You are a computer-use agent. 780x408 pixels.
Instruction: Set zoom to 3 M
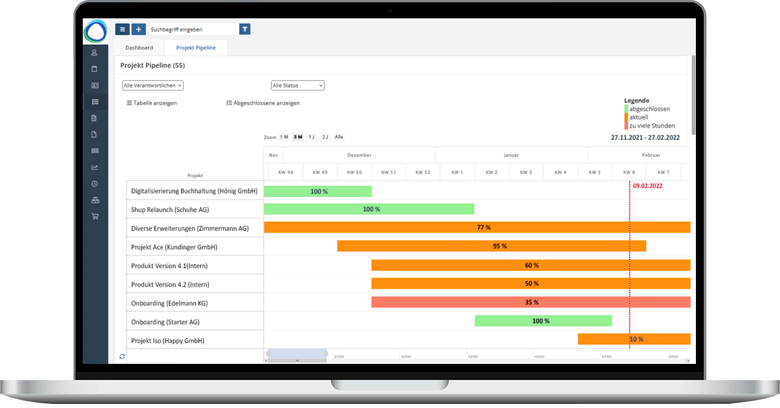(298, 137)
